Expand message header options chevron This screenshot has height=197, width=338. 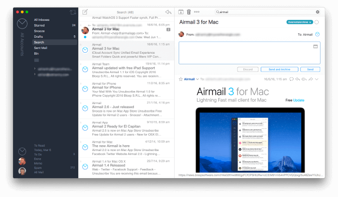317,79
